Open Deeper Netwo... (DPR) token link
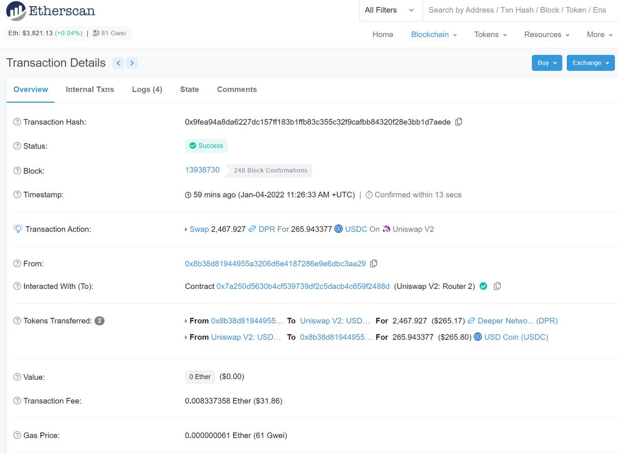The image size is (619, 454). pyautogui.click(x=518, y=321)
